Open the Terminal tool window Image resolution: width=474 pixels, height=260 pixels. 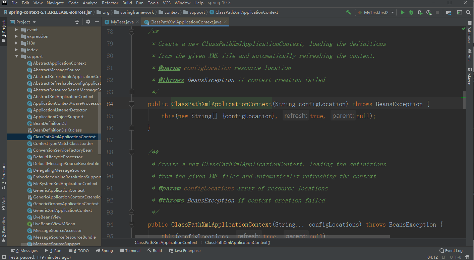point(130,251)
